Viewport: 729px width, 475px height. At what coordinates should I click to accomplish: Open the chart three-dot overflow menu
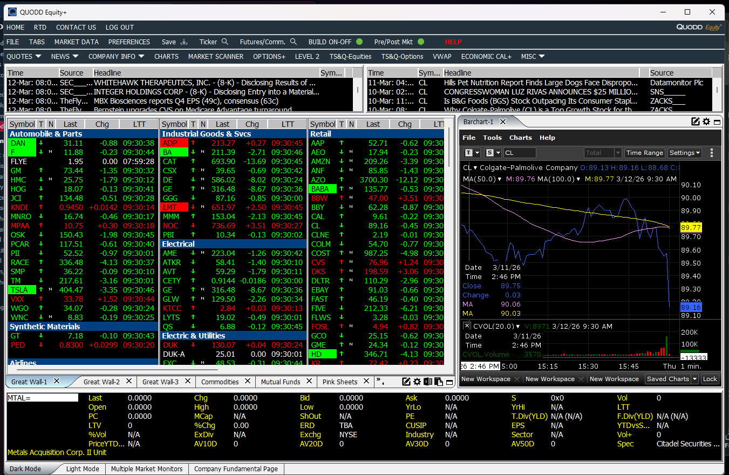[x=712, y=153]
